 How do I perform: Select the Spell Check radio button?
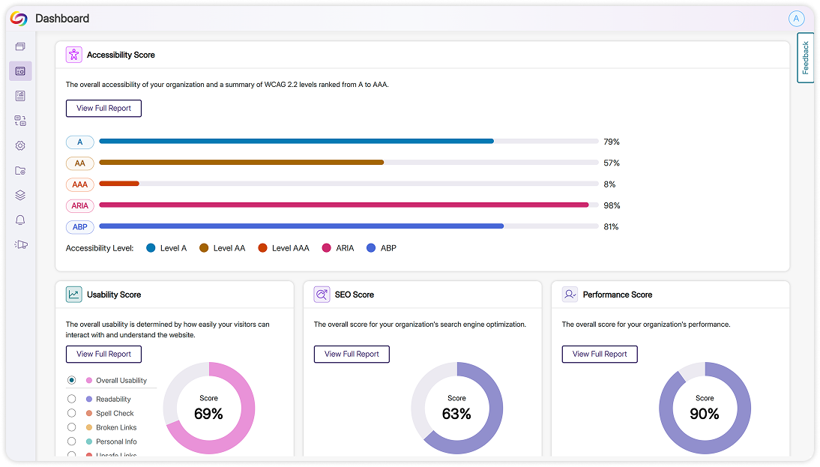point(72,413)
